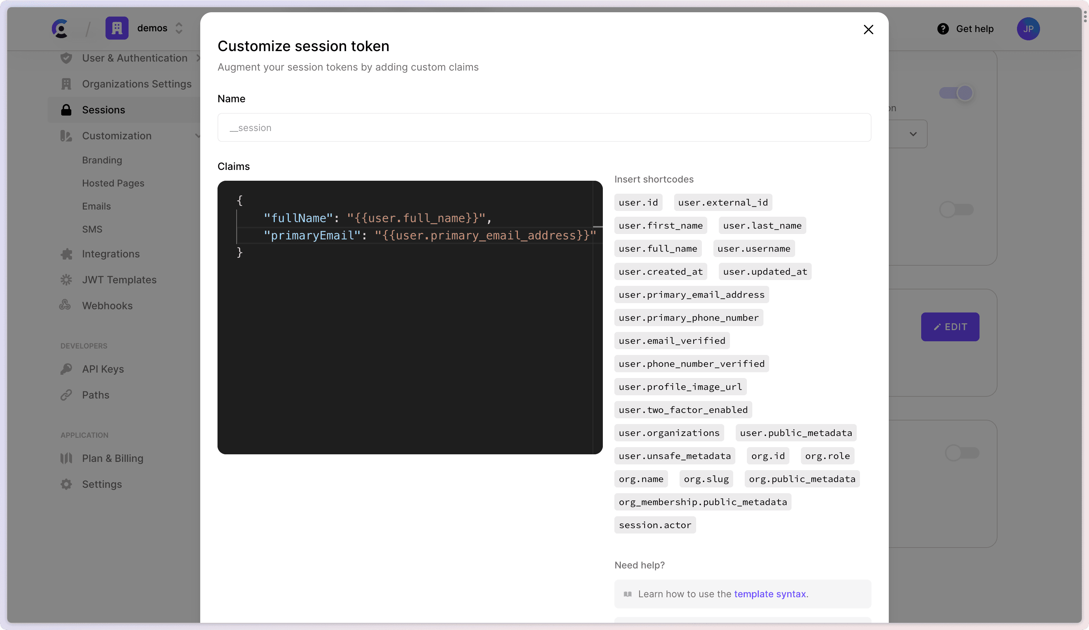Open Plan & Billing settings
The image size is (1089, 630).
tap(112, 458)
